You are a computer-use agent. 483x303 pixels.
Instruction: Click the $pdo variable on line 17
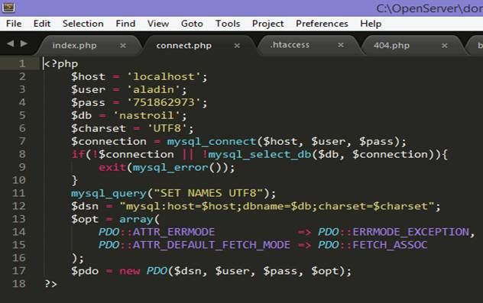click(x=85, y=271)
